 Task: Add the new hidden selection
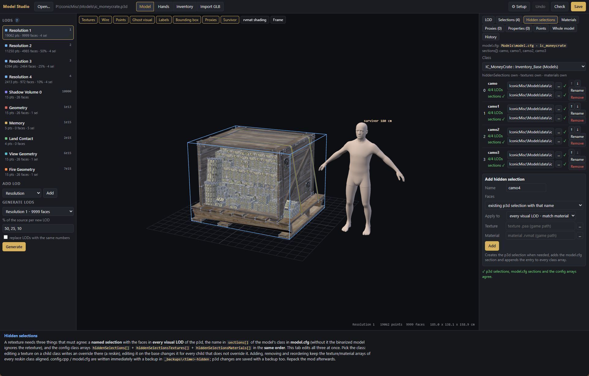[492, 246]
